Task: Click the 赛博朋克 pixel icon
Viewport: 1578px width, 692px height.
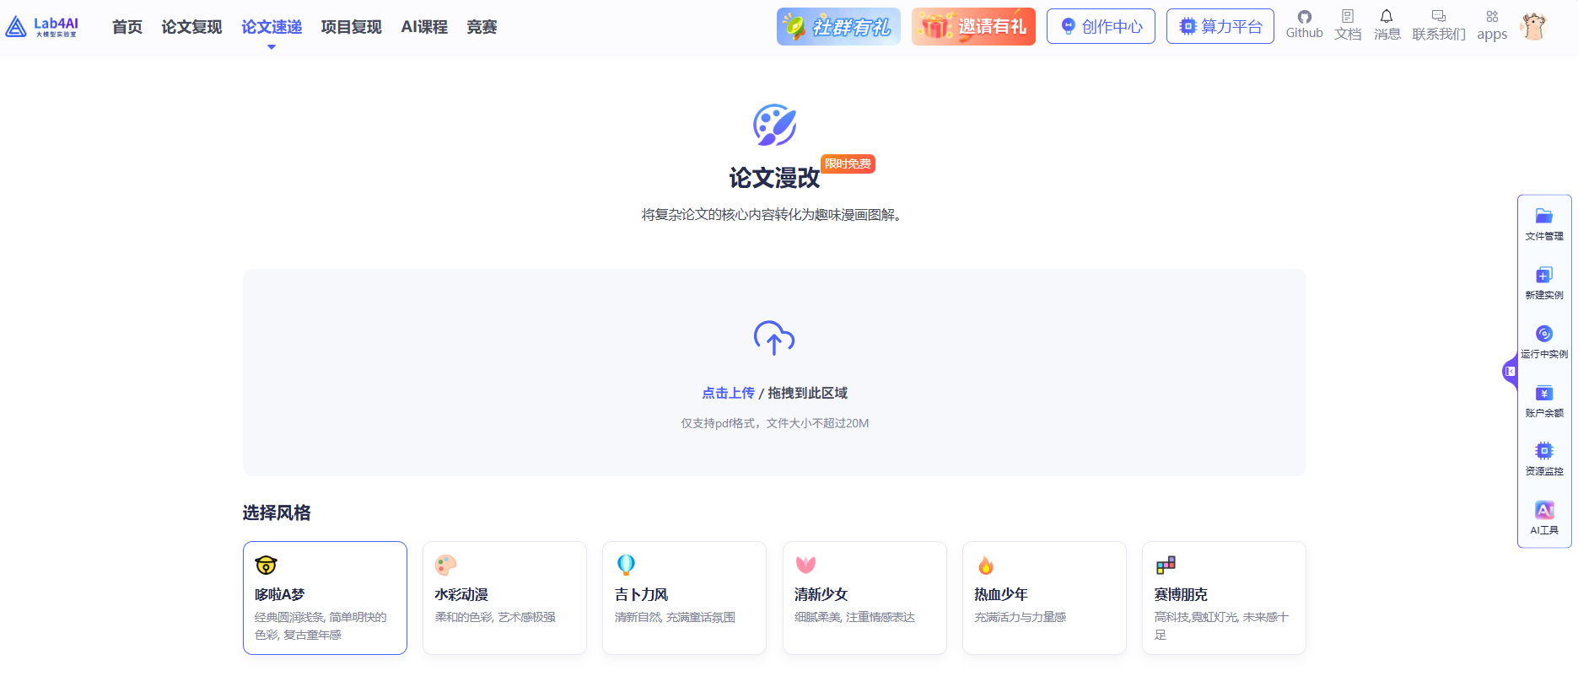Action: click(x=1166, y=565)
